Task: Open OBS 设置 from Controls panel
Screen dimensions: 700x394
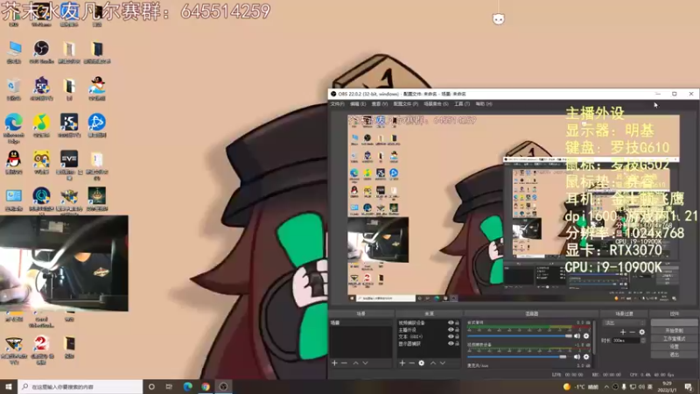Action: [x=674, y=347]
